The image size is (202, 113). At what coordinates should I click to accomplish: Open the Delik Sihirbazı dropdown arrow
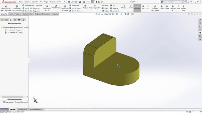[56, 11]
